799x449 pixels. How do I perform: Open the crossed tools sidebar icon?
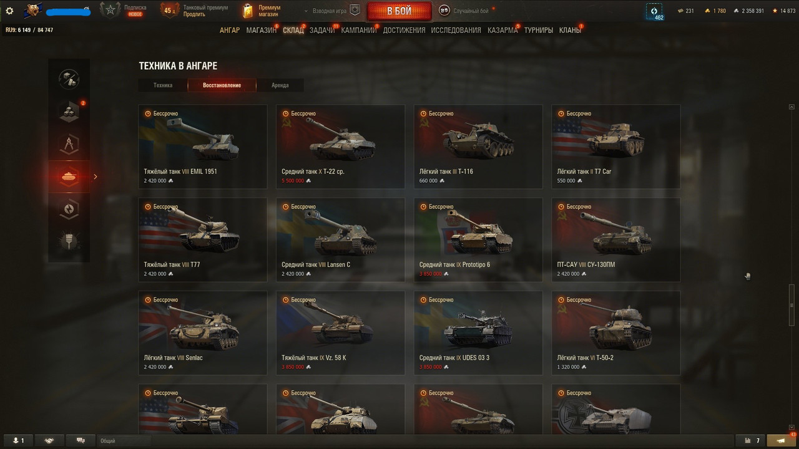[69, 78]
